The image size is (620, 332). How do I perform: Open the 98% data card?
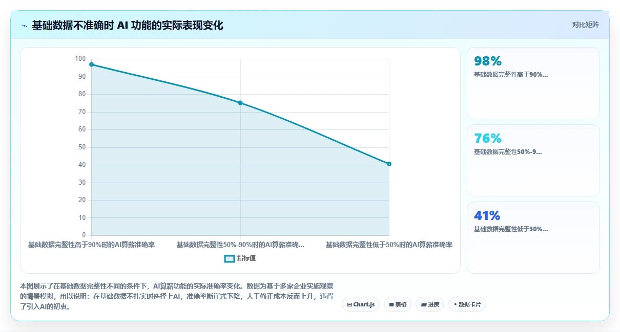click(533, 83)
